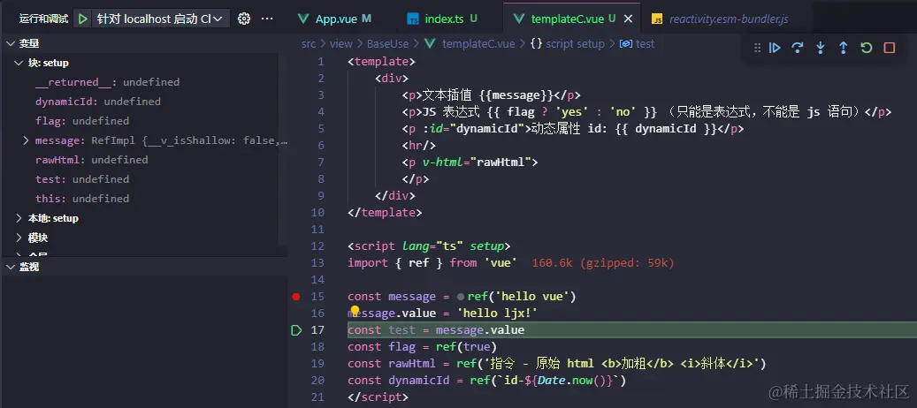Select the templateC.vue tab
The image size is (917, 408).
coord(567,19)
